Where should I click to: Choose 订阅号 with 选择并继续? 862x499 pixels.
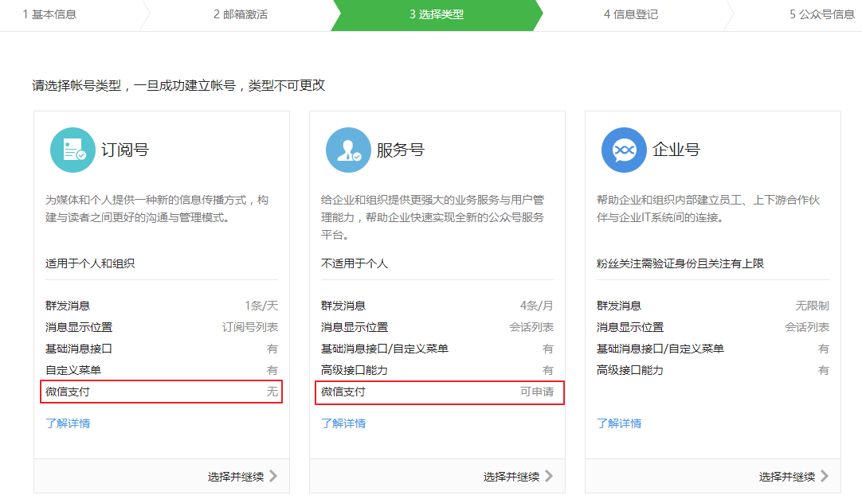click(x=236, y=477)
